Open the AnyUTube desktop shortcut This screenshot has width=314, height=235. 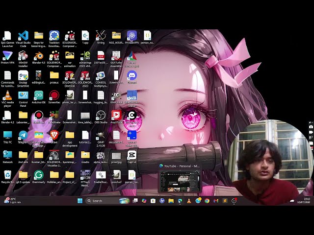[x=116, y=117]
